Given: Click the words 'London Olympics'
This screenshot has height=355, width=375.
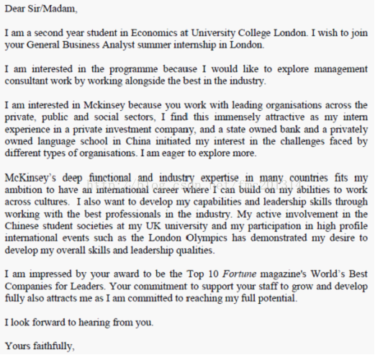Looking at the screenshot, I should [x=188, y=238].
